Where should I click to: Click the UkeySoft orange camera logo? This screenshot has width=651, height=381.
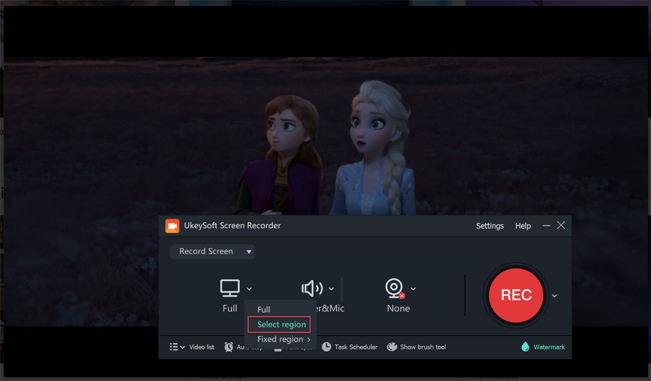(173, 226)
